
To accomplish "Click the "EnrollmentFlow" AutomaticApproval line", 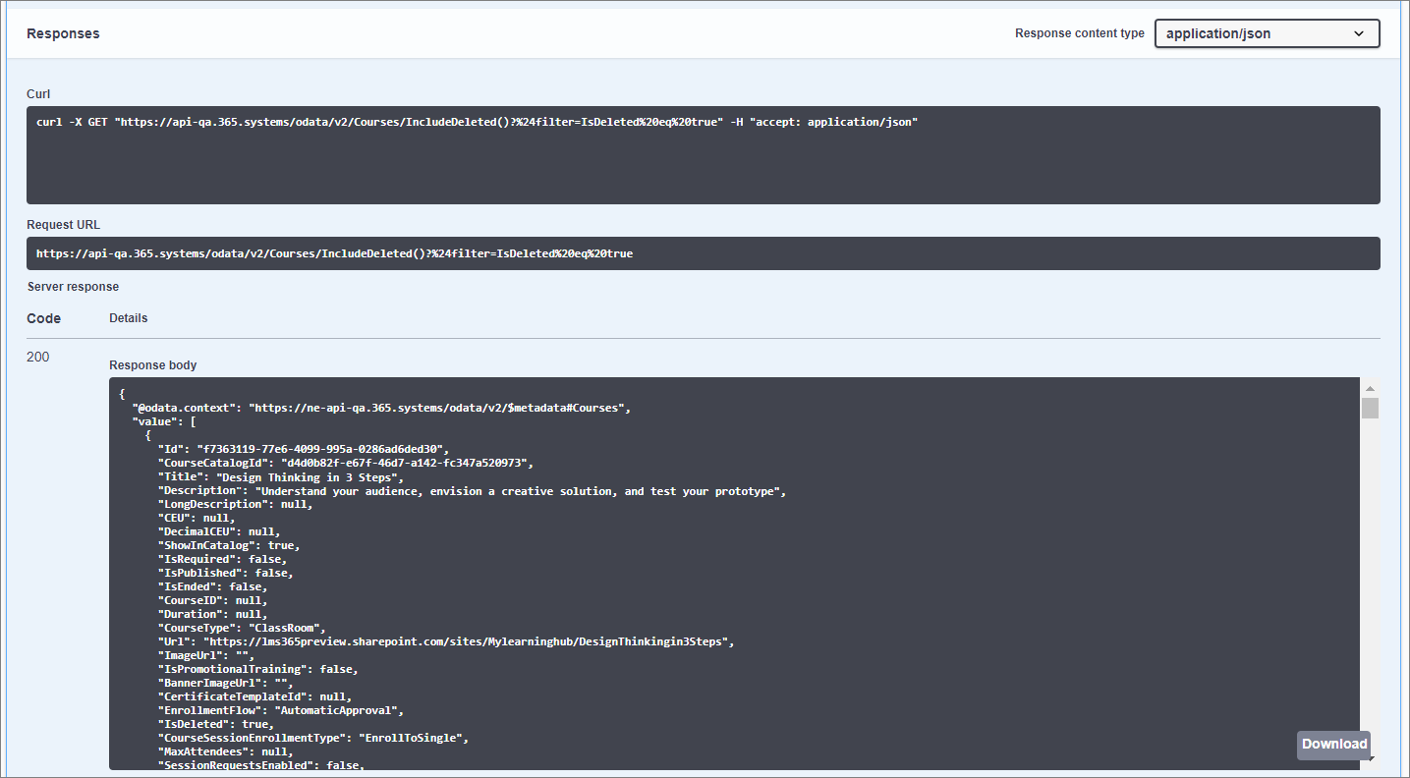I will coord(281,710).
